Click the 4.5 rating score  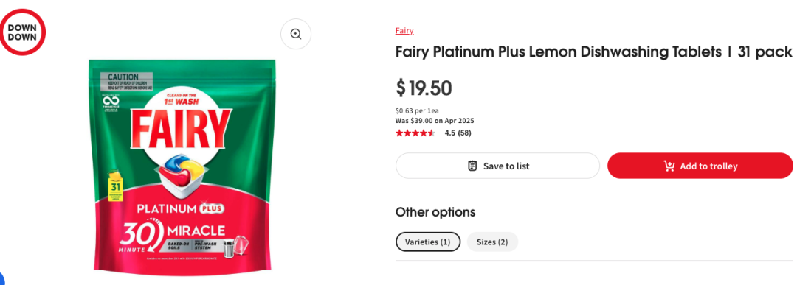450,133
